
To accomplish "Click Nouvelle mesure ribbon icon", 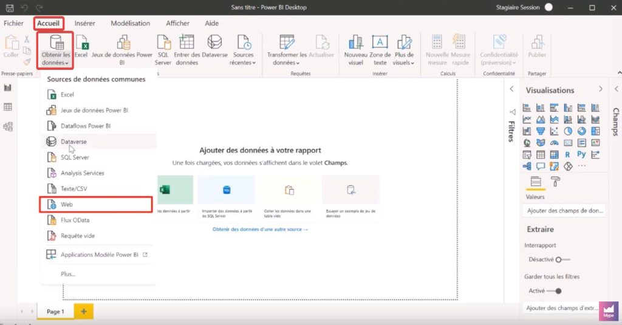I will (x=437, y=50).
